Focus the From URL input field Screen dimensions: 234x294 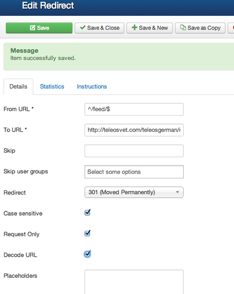[x=134, y=109]
